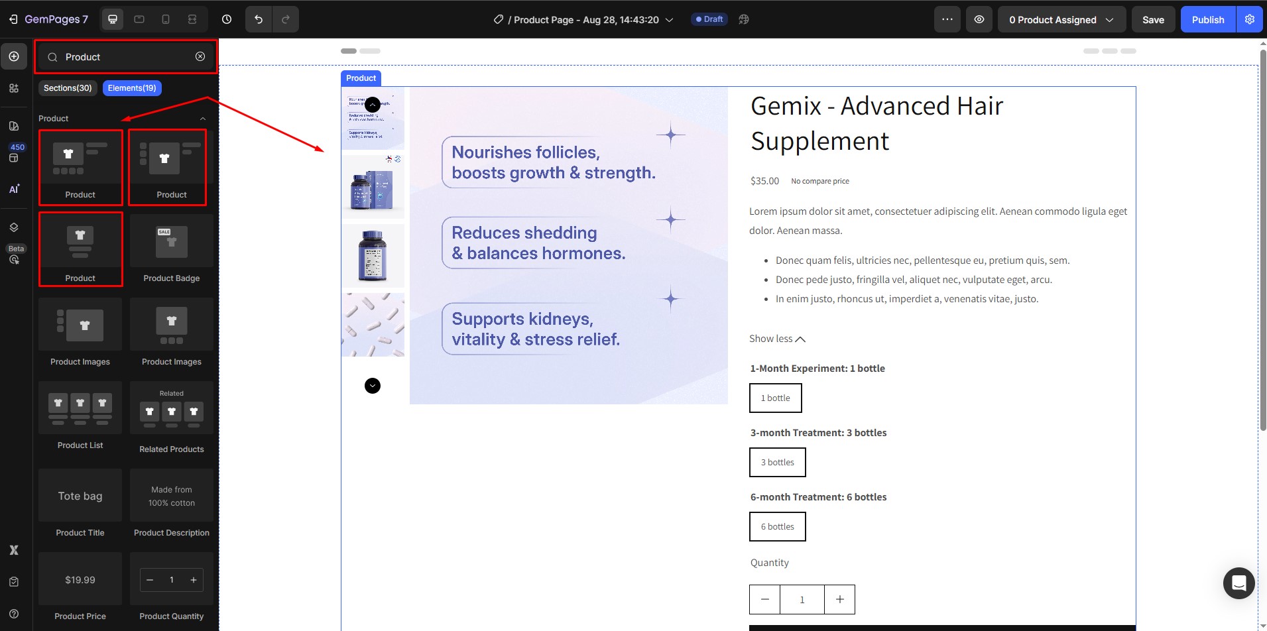Increase quantity with plus button
Screen dimensions: 1267x631
[x=839, y=599]
